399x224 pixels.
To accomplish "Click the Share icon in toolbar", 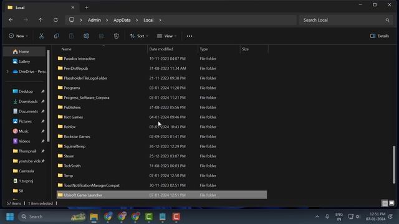I will (x=101, y=36).
